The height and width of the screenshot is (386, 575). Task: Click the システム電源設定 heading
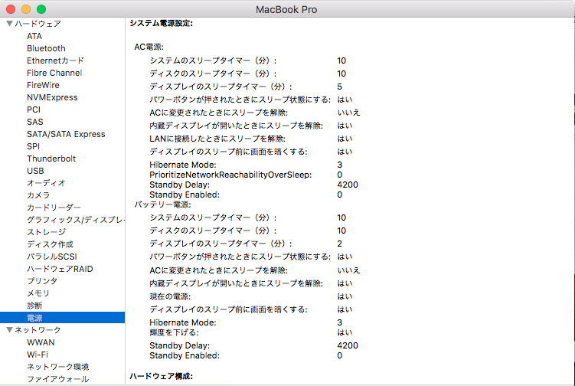[x=161, y=23]
